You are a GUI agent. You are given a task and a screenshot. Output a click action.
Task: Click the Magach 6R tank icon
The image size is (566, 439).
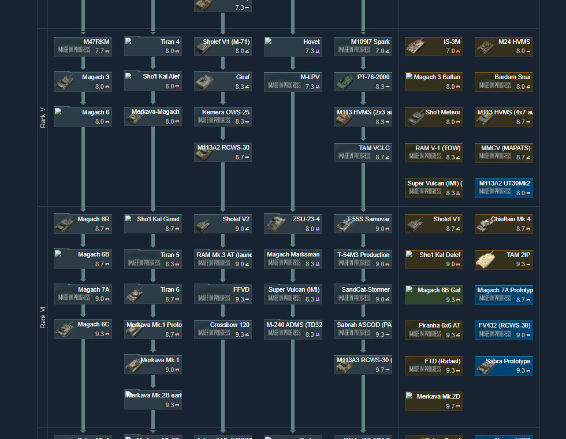coord(65,224)
